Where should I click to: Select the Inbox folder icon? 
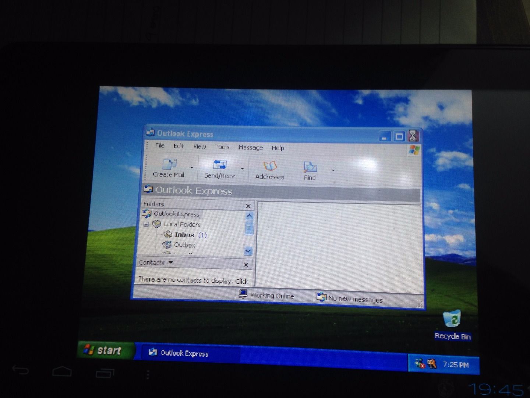tap(169, 234)
